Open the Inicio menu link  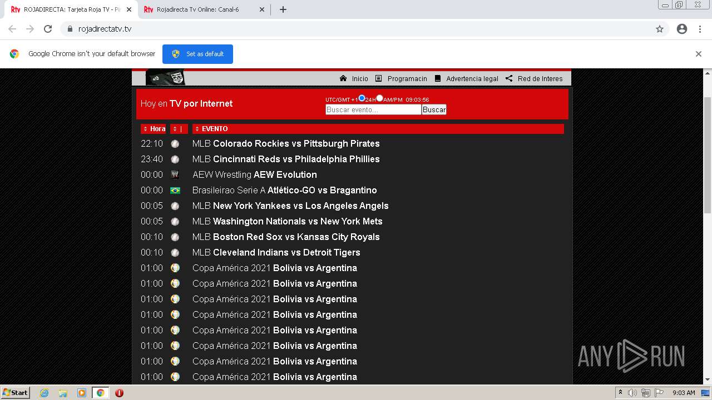(360, 79)
